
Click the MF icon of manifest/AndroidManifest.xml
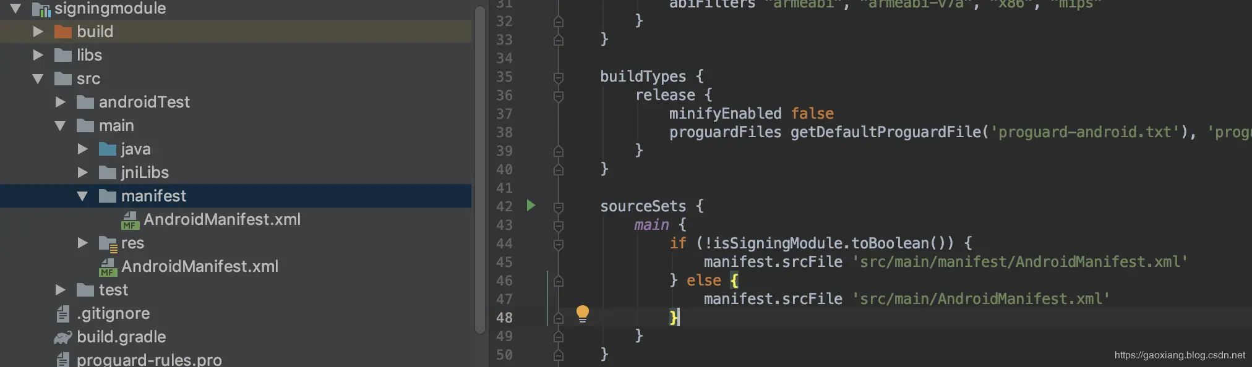pyautogui.click(x=130, y=220)
